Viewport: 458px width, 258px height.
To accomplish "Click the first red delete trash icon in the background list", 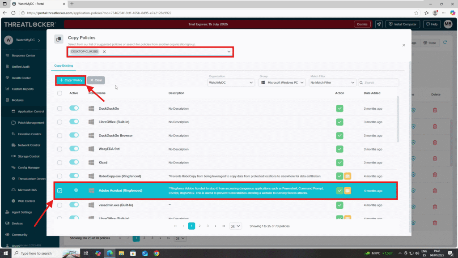I will [x=435, y=110].
